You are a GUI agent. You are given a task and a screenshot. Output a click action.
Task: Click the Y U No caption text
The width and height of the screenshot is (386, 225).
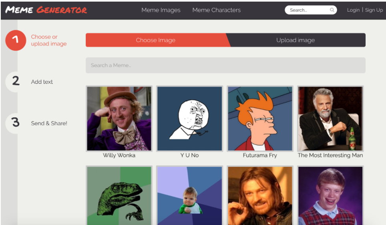(x=189, y=155)
